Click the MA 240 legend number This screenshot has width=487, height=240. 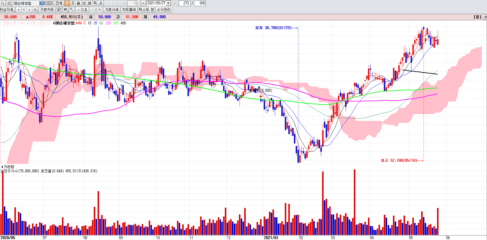[116, 23]
